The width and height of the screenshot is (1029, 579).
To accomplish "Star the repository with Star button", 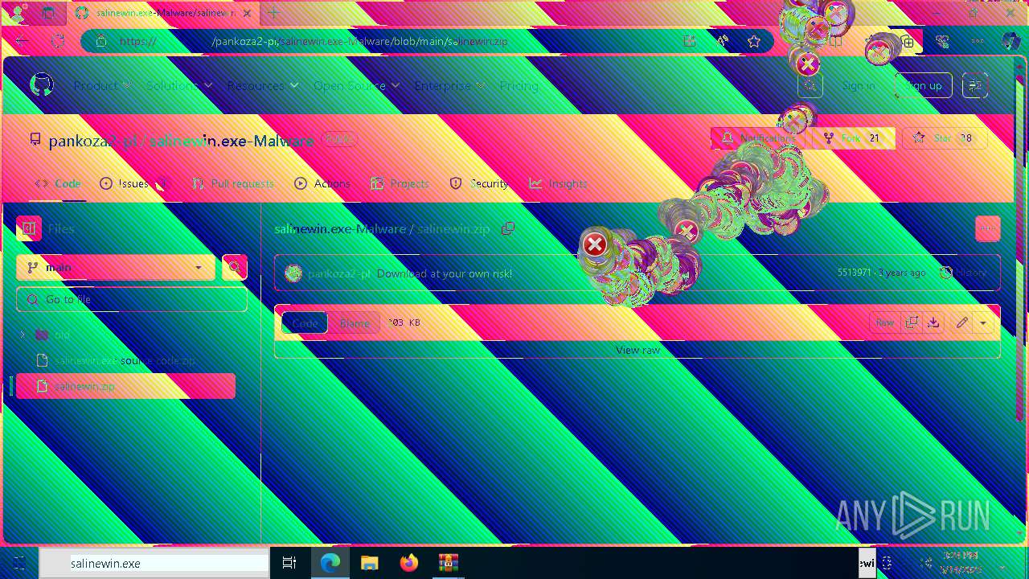I will coord(942,138).
